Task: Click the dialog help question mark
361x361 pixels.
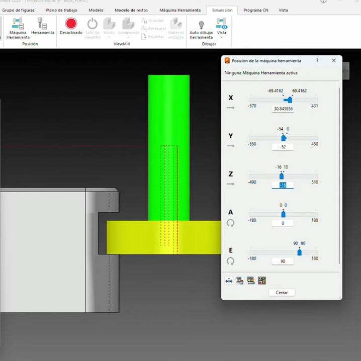Action: click(x=317, y=60)
